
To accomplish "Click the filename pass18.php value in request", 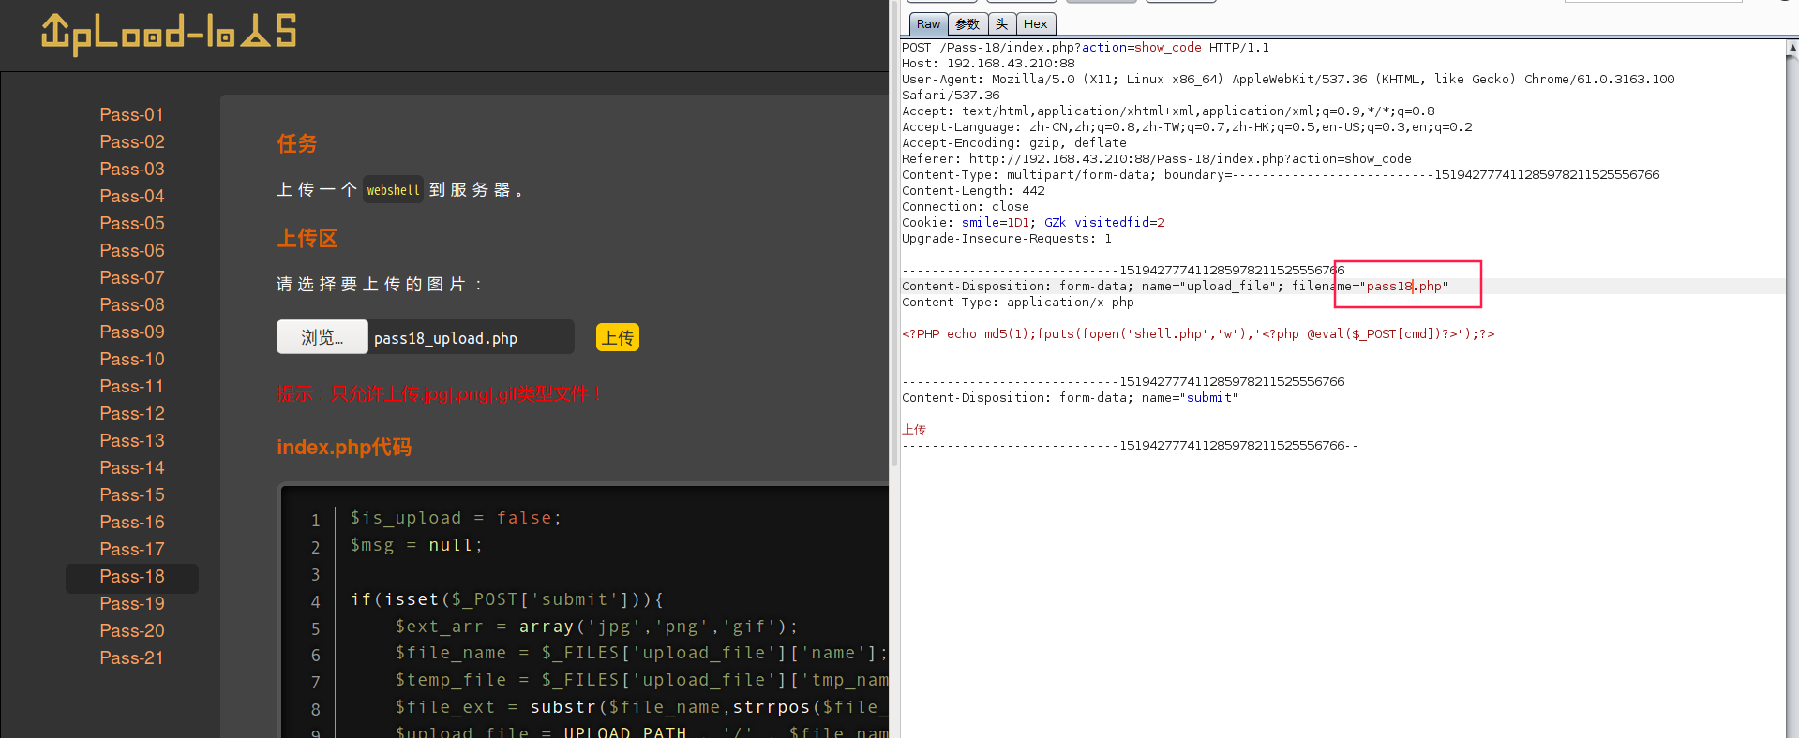I will (x=1403, y=287).
